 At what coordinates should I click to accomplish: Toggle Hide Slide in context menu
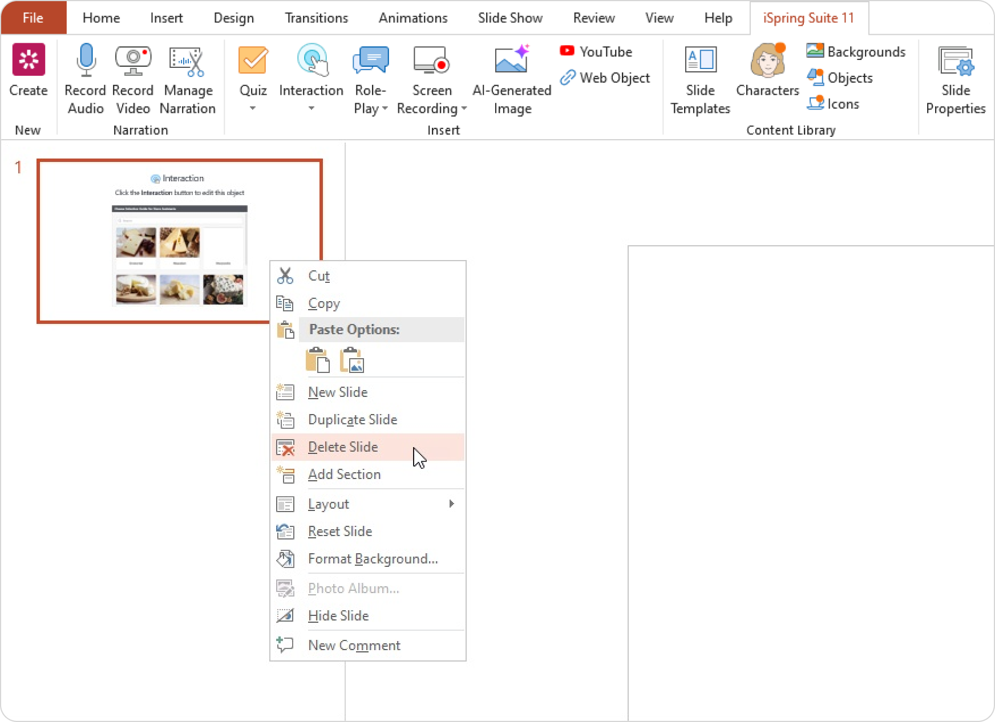point(338,616)
